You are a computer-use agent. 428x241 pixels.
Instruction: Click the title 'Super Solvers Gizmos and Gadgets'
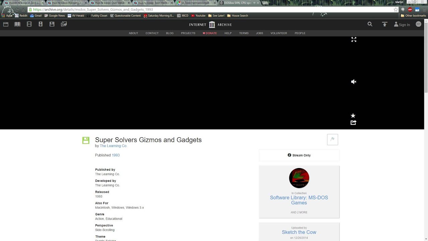148,140
